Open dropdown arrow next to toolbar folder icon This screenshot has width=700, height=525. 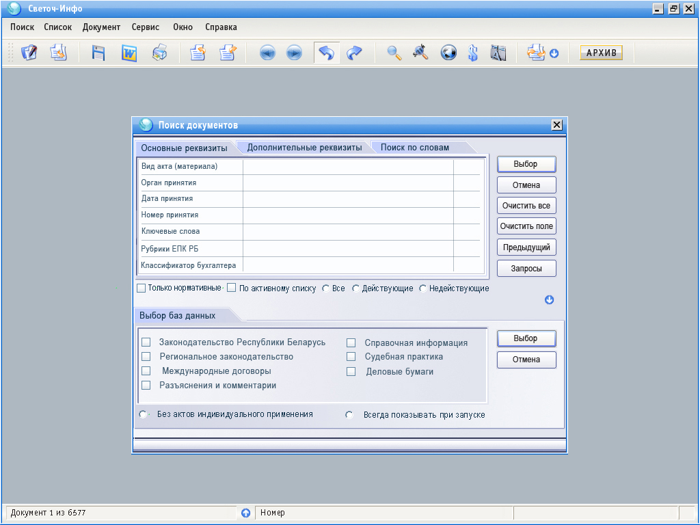coord(554,53)
